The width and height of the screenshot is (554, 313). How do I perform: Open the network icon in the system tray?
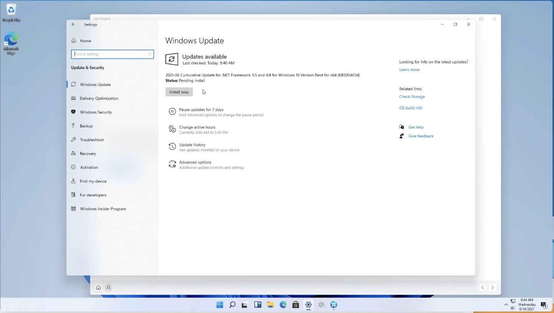click(x=513, y=301)
